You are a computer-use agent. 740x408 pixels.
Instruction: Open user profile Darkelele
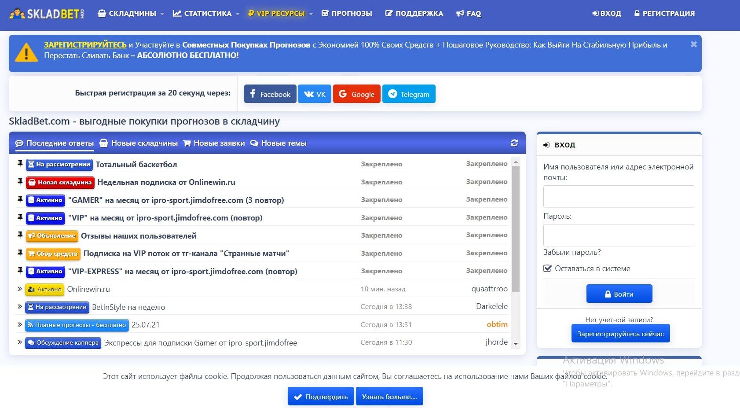point(492,306)
